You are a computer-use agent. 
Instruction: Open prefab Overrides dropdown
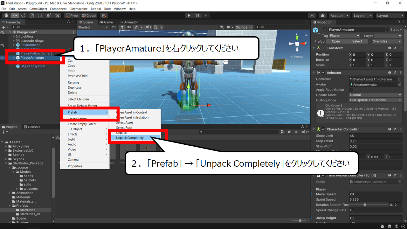387,41
